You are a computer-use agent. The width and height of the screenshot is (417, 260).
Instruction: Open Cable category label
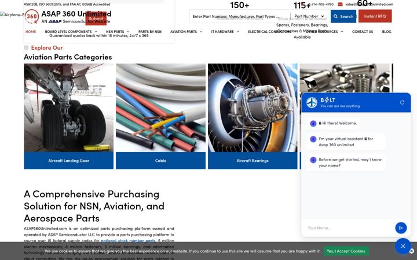pos(160,161)
